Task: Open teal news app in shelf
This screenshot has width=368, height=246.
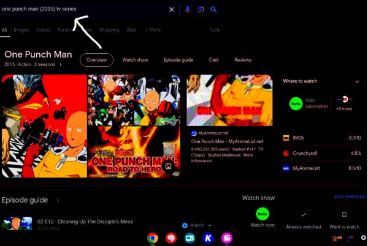Action: click(190, 238)
